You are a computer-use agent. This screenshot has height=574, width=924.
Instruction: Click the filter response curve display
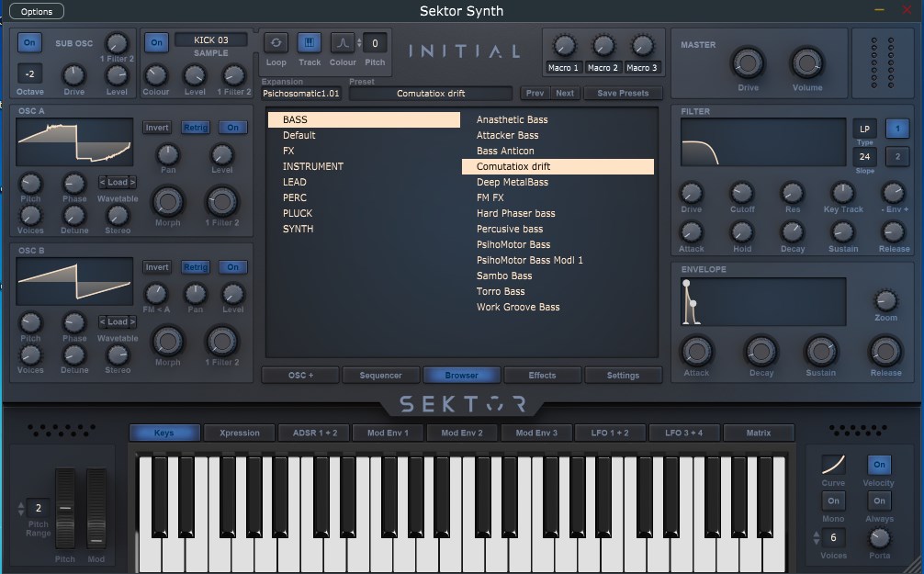pyautogui.click(x=762, y=143)
